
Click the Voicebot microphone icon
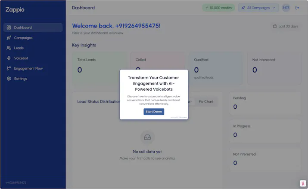9,58
